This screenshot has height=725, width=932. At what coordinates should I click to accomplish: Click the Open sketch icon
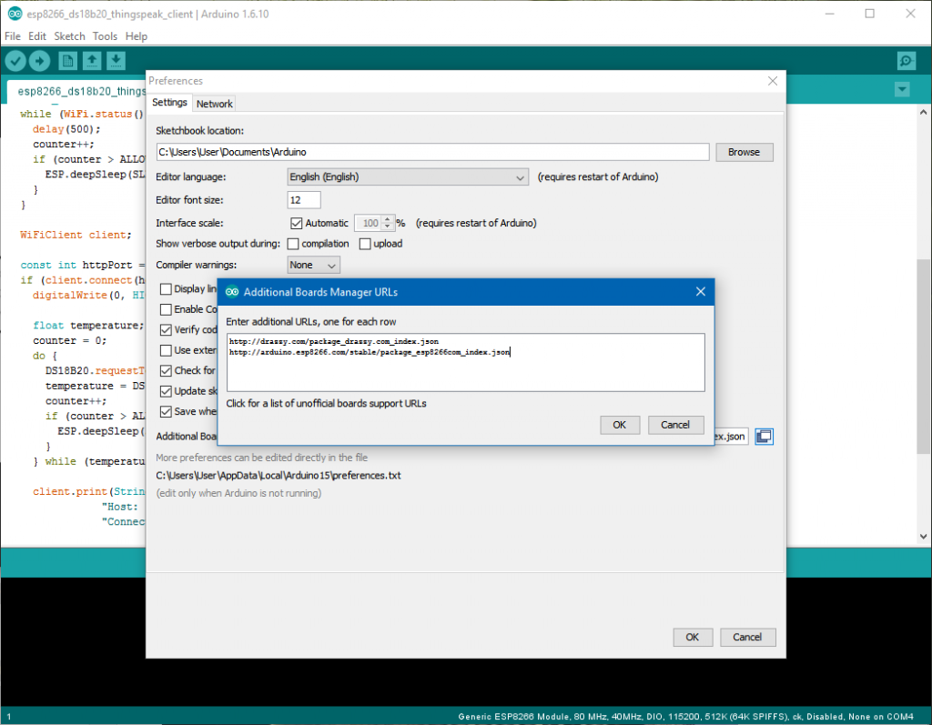[92, 61]
